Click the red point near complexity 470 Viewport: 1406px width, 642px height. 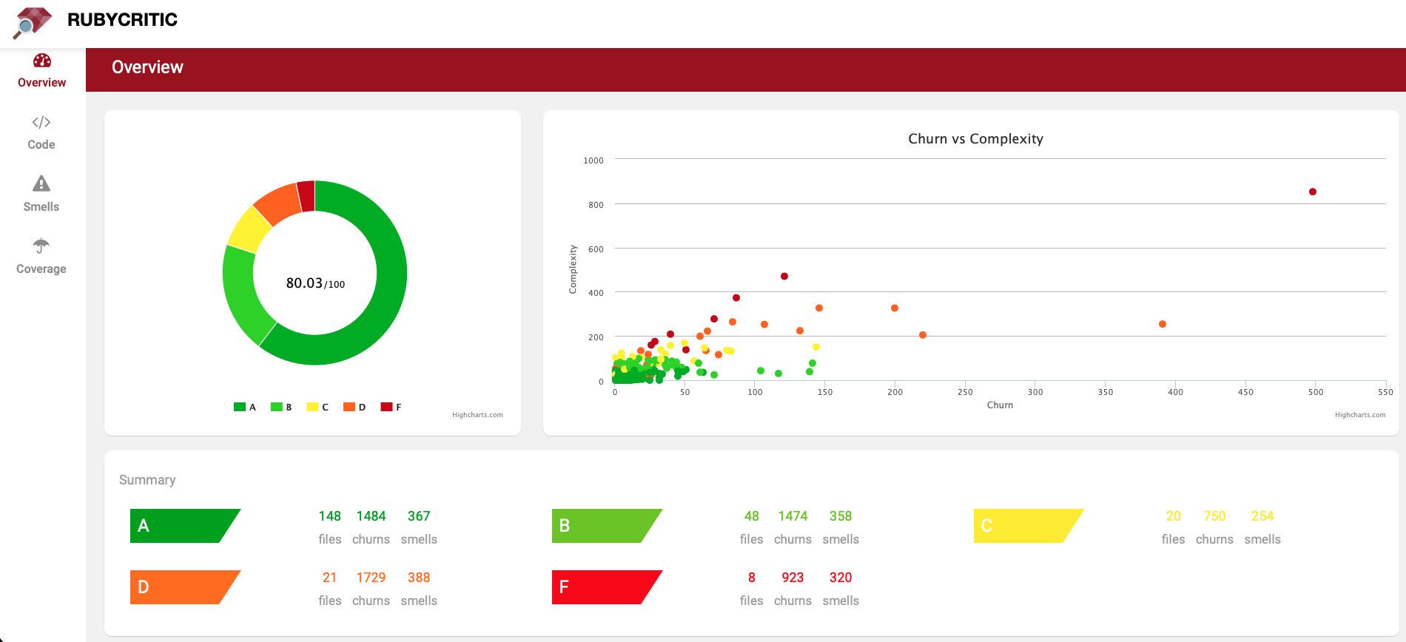point(784,276)
